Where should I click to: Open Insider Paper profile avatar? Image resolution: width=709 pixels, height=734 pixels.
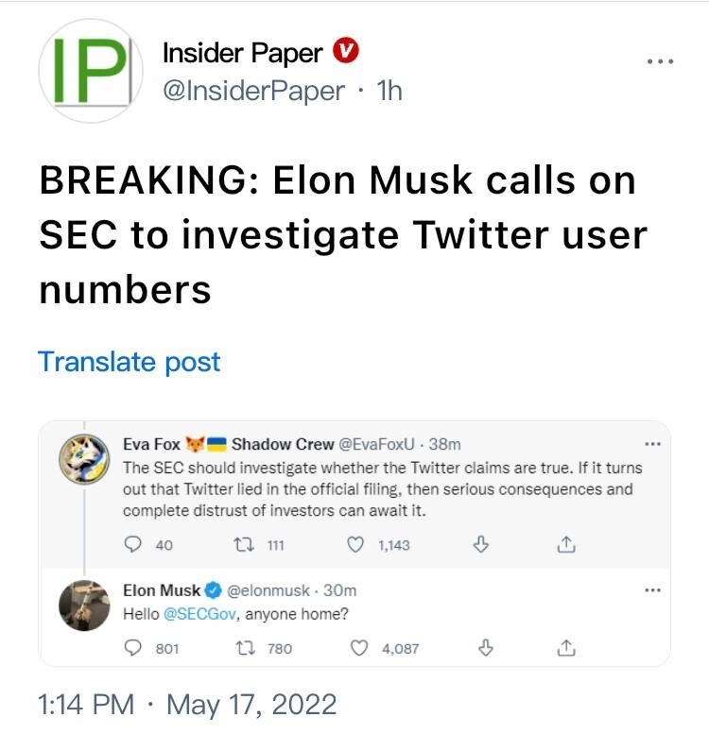[89, 69]
